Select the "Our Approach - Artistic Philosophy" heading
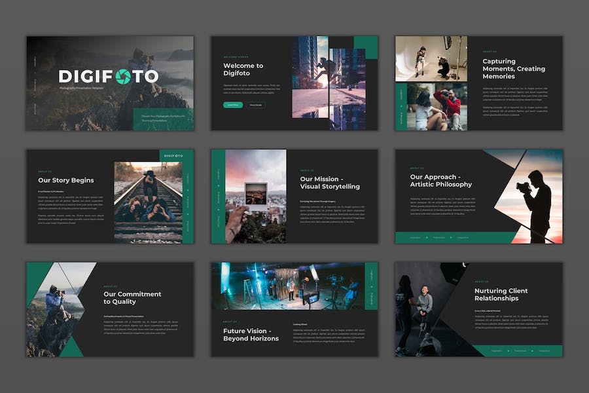 441,181
